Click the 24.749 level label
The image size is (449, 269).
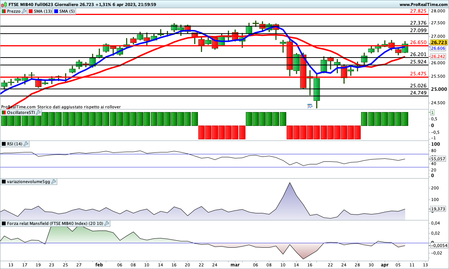click(418, 93)
